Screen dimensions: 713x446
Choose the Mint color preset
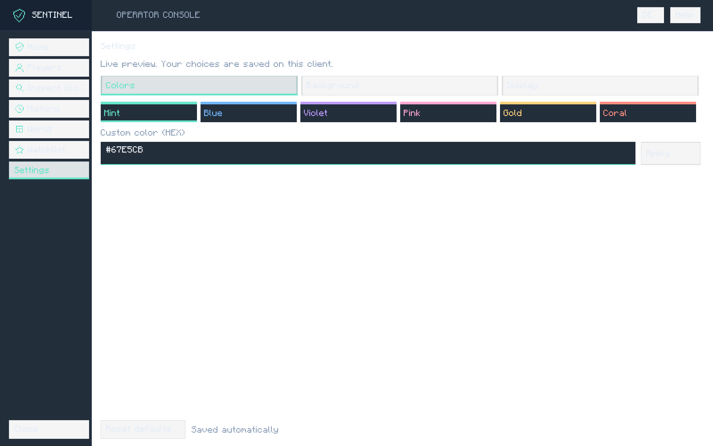[149, 112]
